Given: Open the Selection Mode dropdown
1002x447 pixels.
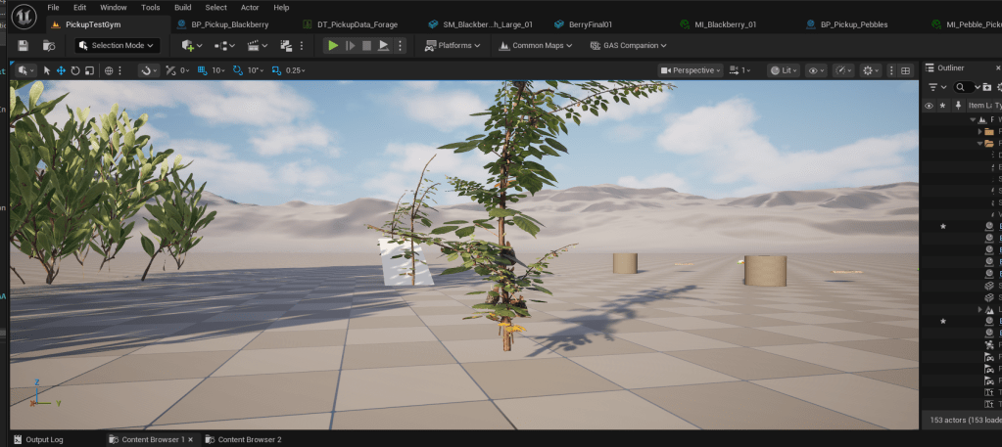Looking at the screenshot, I should click(x=116, y=45).
